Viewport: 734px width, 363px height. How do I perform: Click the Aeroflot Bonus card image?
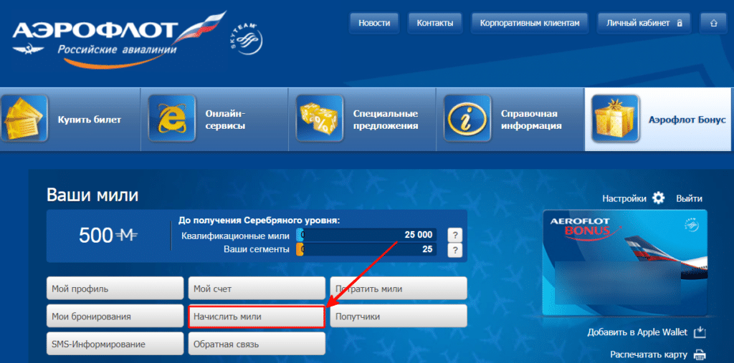tap(625, 263)
